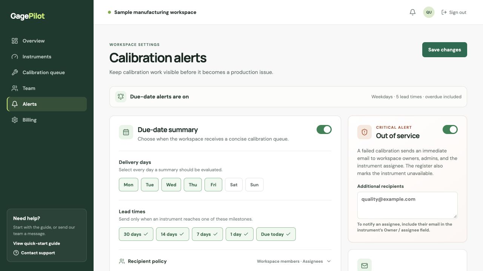Viewport: 483px width, 271px height.
Task: Focus the Additional recipients text box
Action: [x=408, y=205]
